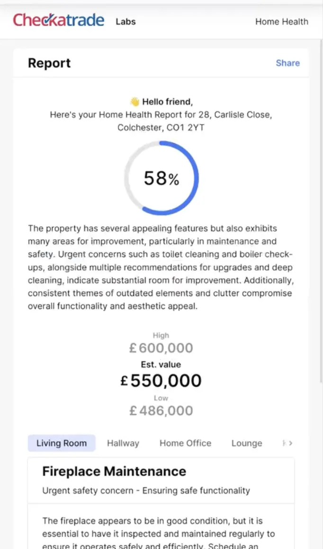Click the £600,000 high valuation
The image size is (323, 549).
click(x=161, y=348)
